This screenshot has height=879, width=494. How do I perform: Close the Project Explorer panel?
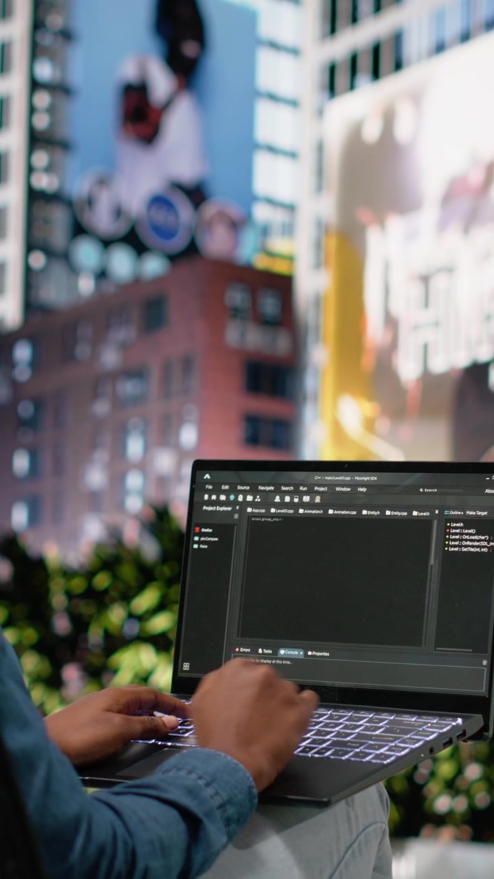pos(237,508)
